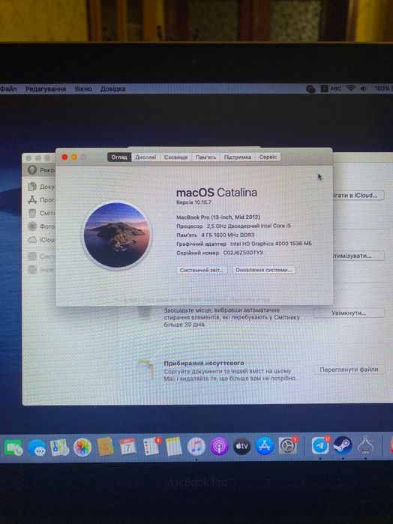This screenshot has width=393, height=524.
Task: Click 4 ГБ 1600 MHz DDR3 text
Action: [x=228, y=235]
